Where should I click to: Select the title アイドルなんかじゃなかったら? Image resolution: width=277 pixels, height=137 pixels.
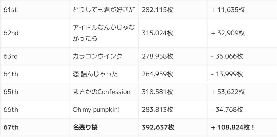coord(104,33)
